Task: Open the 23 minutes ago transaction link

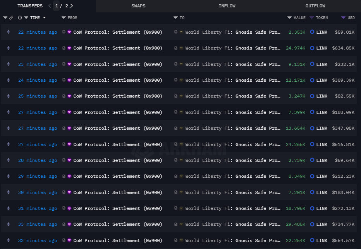Action: [x=37, y=64]
